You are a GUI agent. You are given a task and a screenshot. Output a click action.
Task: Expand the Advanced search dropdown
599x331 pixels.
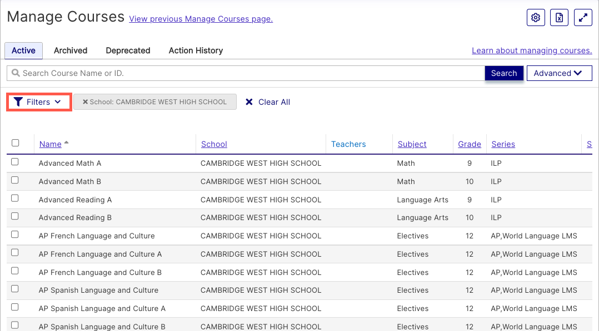[x=558, y=73]
